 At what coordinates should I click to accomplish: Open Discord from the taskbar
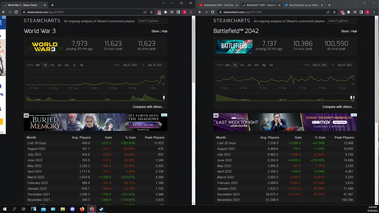tap(73, 209)
